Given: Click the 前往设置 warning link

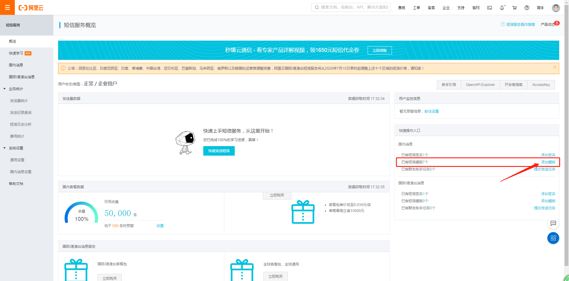Looking at the screenshot, I should pos(431,111).
